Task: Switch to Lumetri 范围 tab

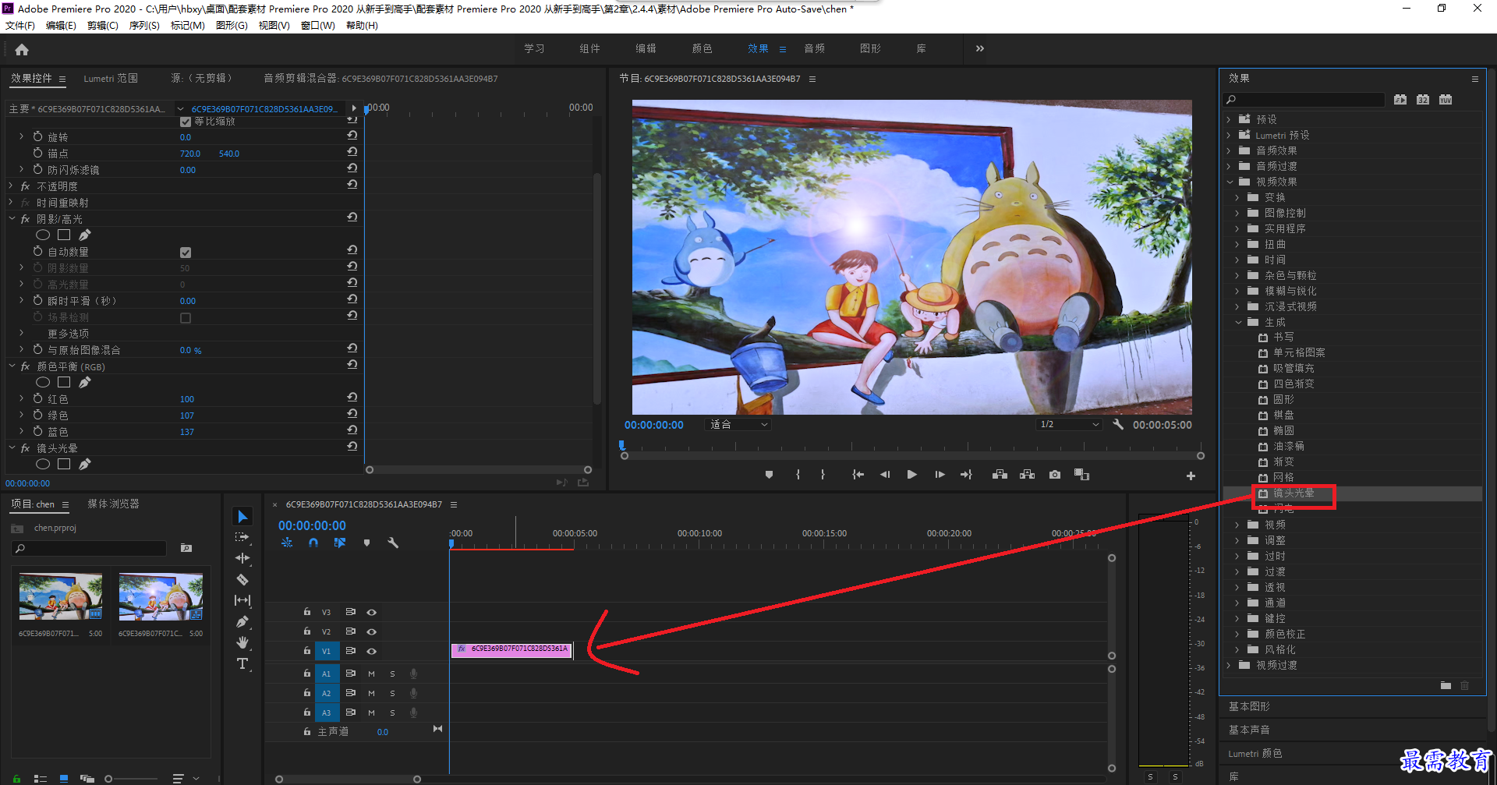Action: pos(111,79)
